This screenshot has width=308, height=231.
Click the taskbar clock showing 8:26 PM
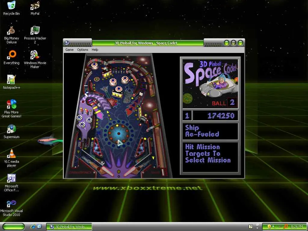pyautogui.click(x=297, y=226)
